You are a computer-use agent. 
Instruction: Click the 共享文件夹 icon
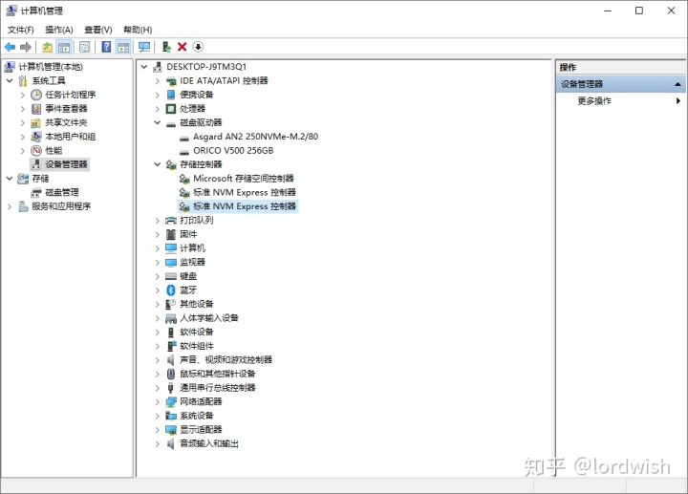pyautogui.click(x=36, y=123)
